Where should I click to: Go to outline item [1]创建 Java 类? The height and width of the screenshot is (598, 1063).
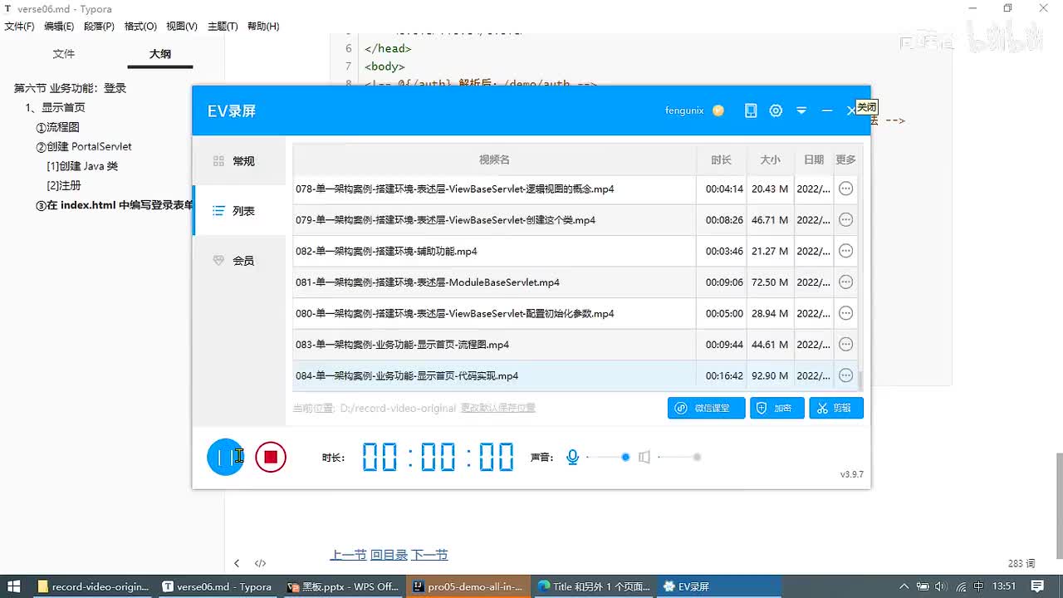click(x=82, y=166)
